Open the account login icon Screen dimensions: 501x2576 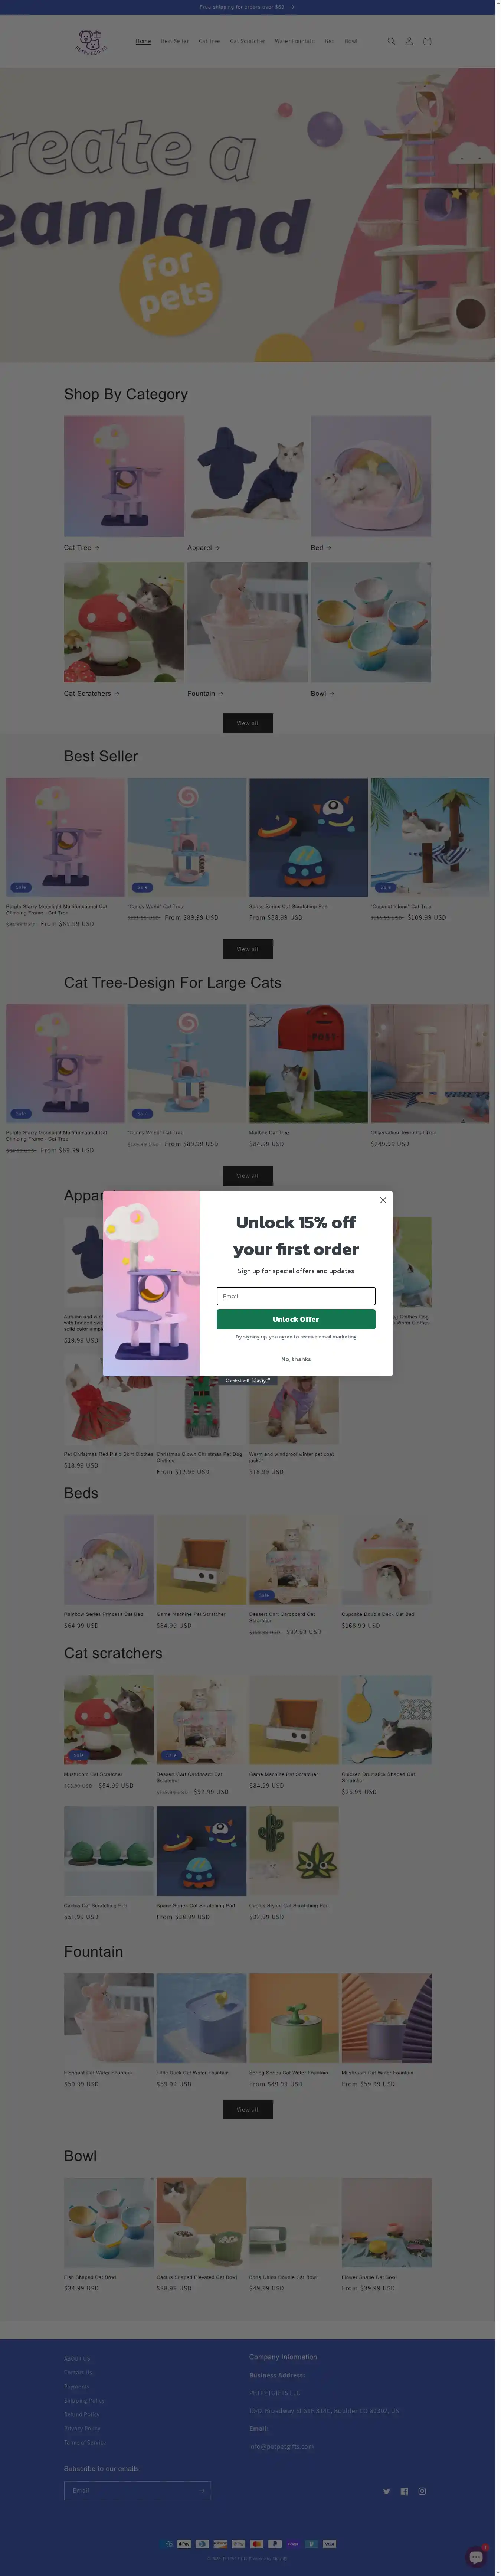409,41
